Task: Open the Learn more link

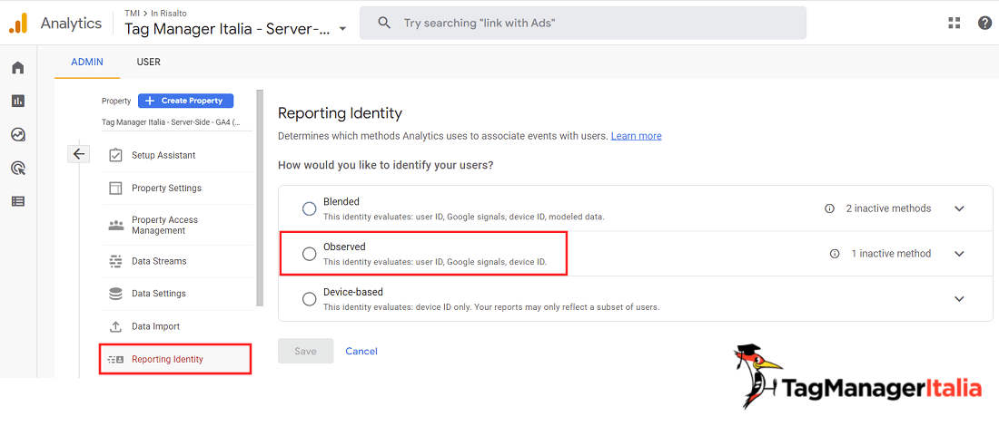Action: coord(636,136)
